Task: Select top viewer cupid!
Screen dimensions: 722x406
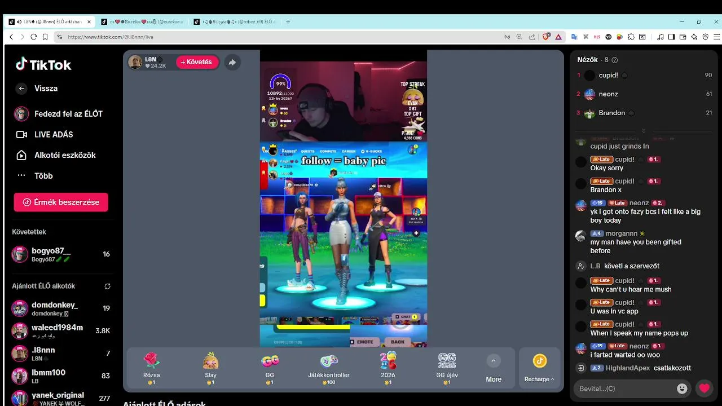Action: [x=644, y=75]
